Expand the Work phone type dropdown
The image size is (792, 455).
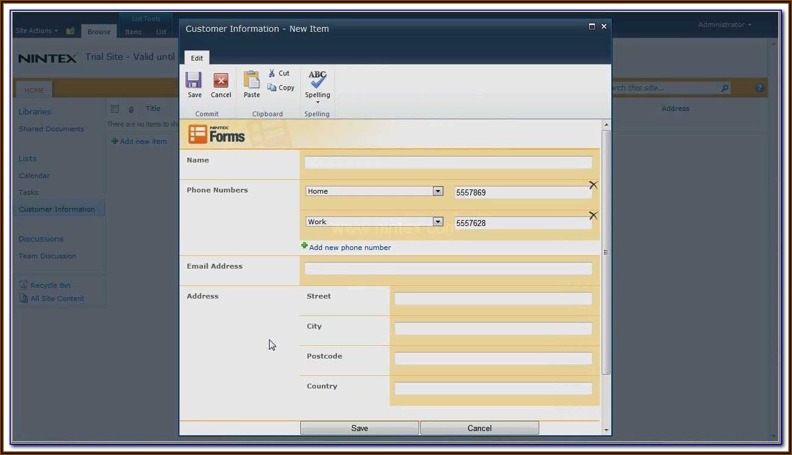click(438, 222)
